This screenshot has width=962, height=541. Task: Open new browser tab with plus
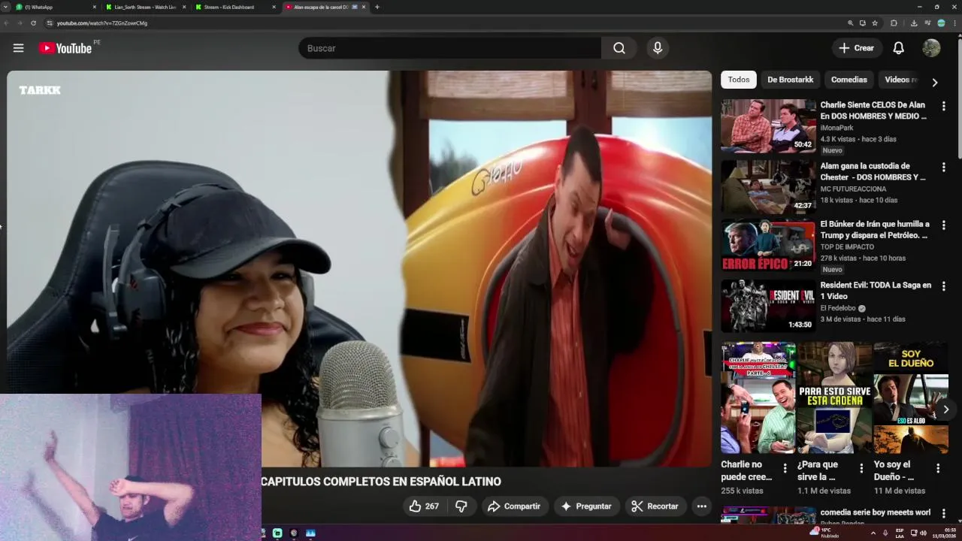(x=377, y=7)
